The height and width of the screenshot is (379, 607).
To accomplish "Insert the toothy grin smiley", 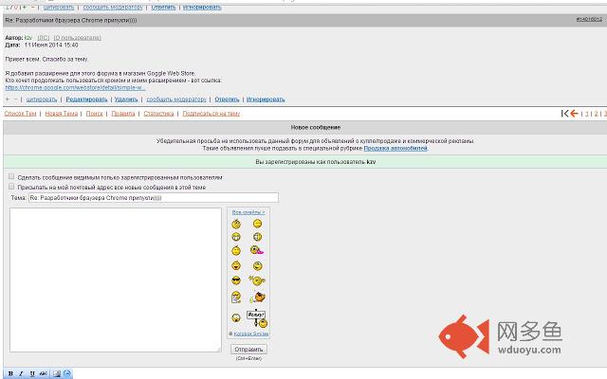I will click(x=236, y=237).
